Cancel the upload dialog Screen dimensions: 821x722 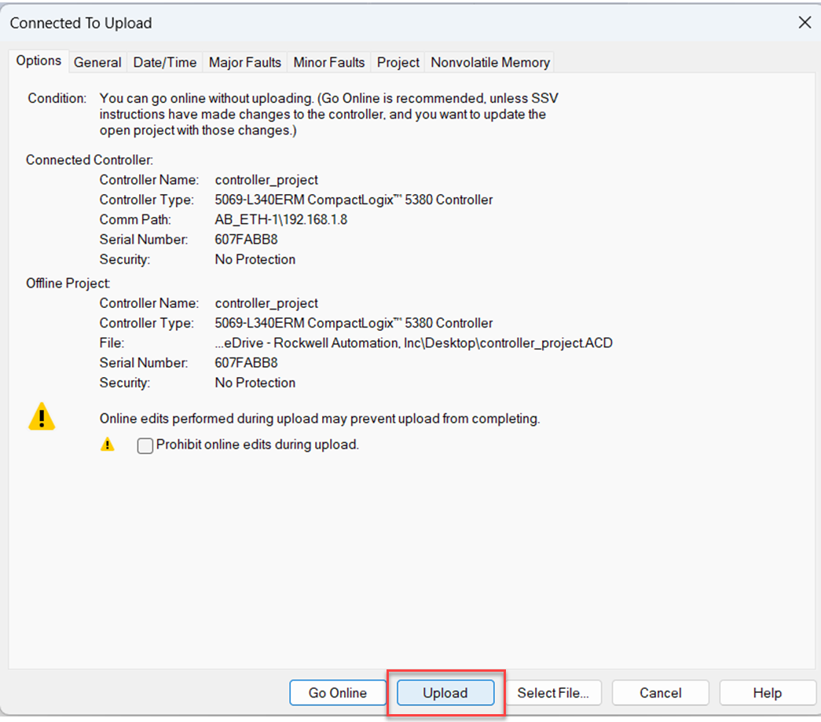click(660, 693)
